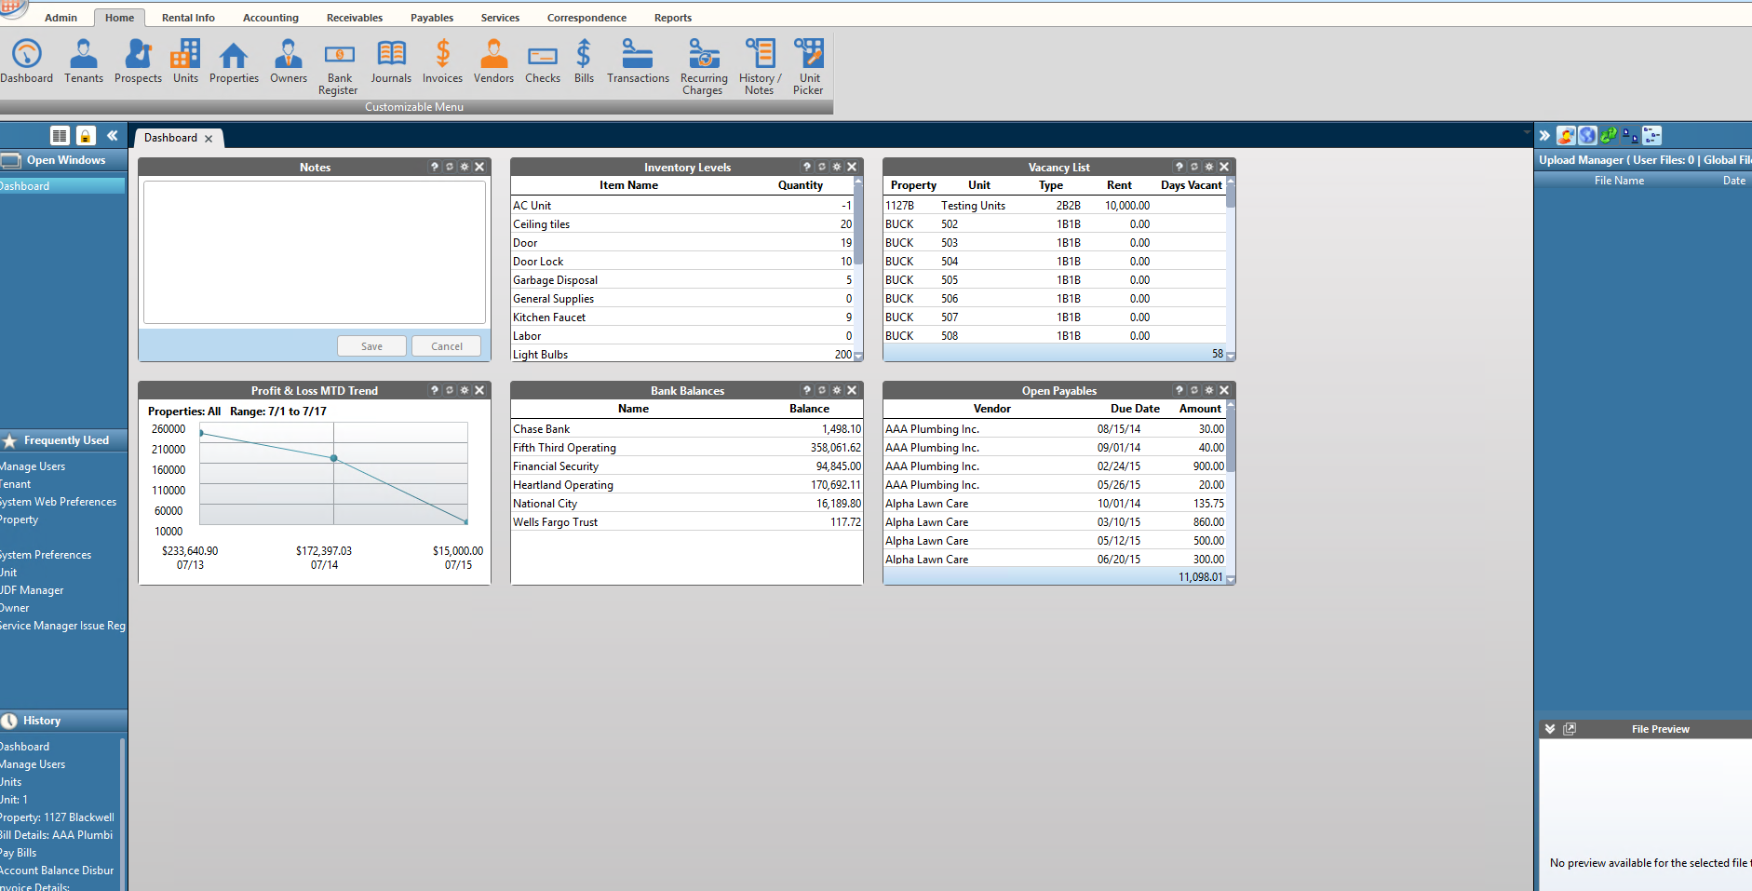Viewport: 1752px width, 891px height.
Task: Collapse the Upload Manager panel with double chevron
Action: (x=1544, y=136)
